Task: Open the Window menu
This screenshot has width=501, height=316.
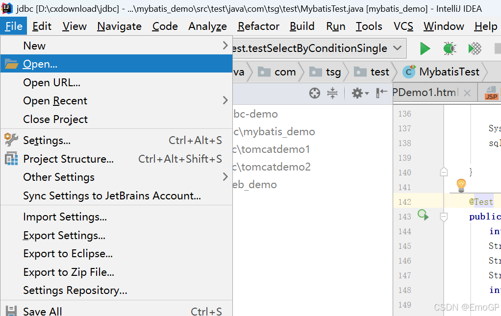Action: pyautogui.click(x=444, y=26)
